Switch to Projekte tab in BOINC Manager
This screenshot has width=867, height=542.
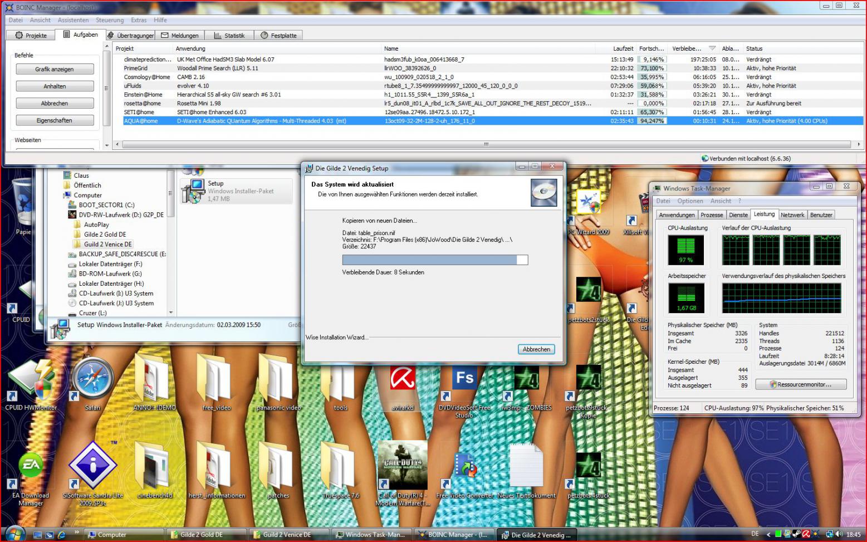coord(31,35)
